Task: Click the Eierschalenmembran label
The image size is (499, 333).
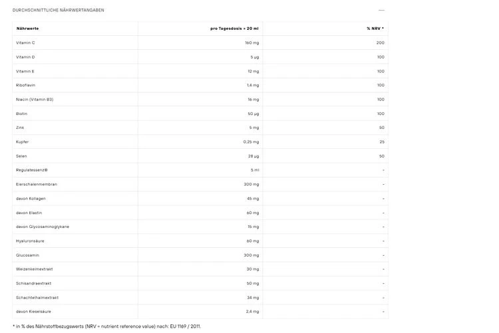Action: point(37,184)
